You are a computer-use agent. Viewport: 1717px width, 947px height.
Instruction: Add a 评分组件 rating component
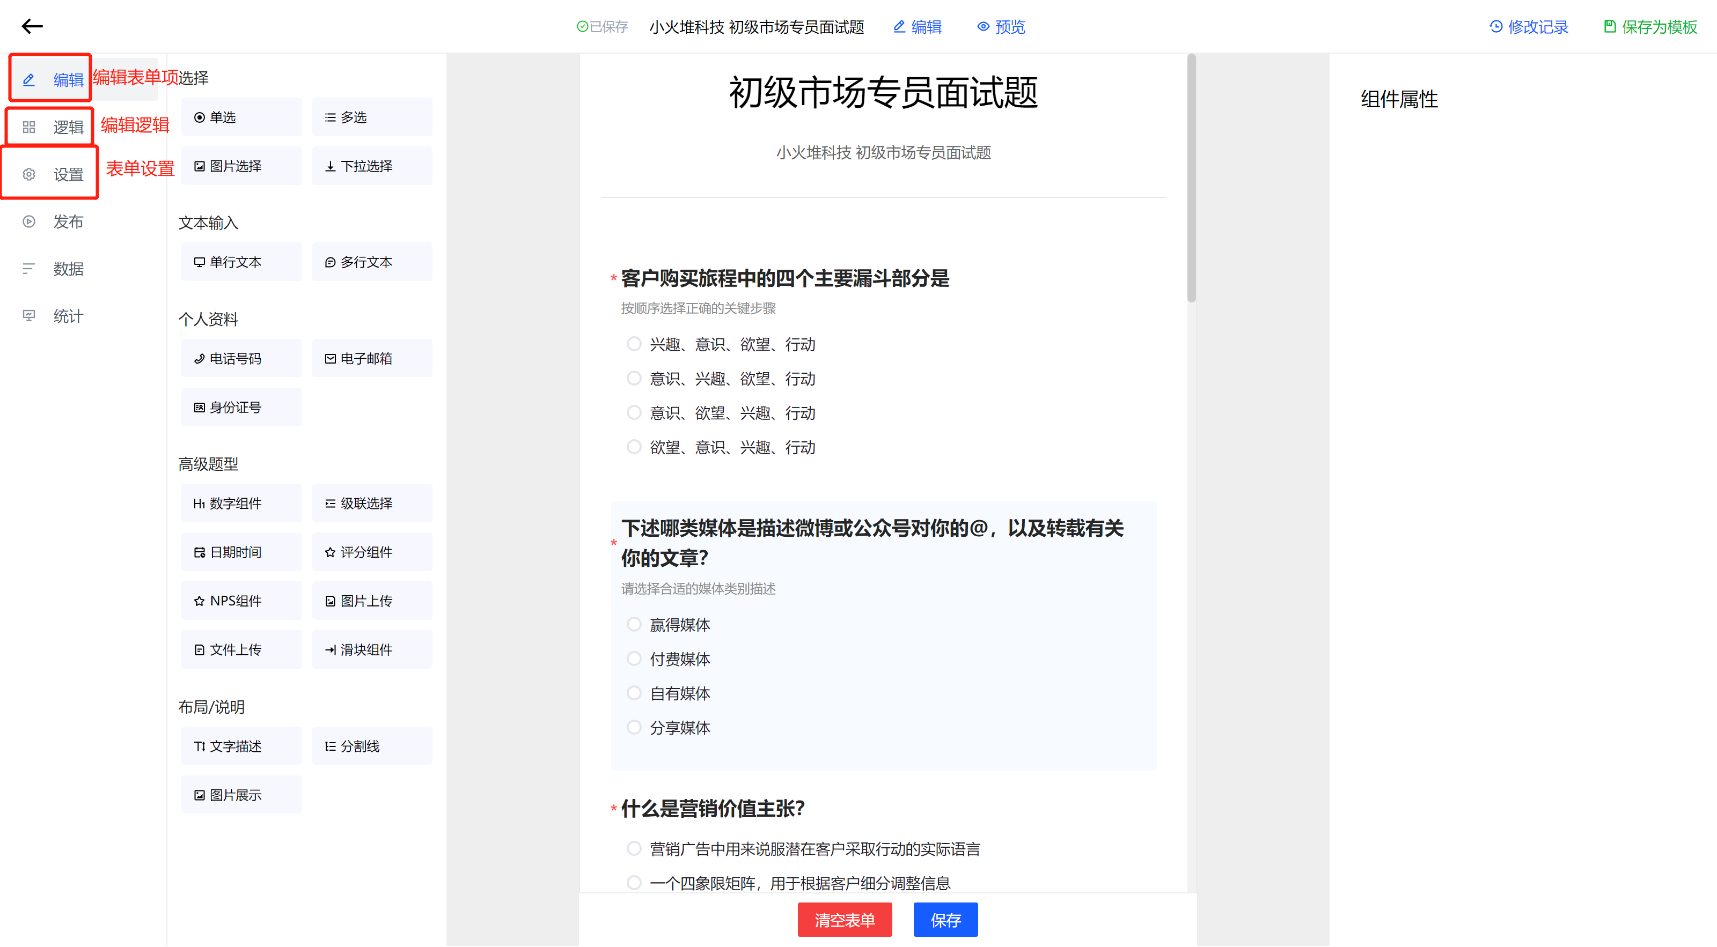click(x=371, y=552)
